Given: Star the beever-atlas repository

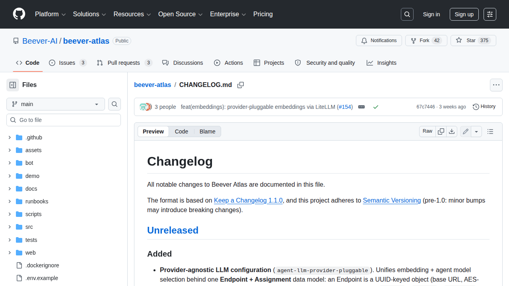Looking at the screenshot, I should (x=473, y=41).
